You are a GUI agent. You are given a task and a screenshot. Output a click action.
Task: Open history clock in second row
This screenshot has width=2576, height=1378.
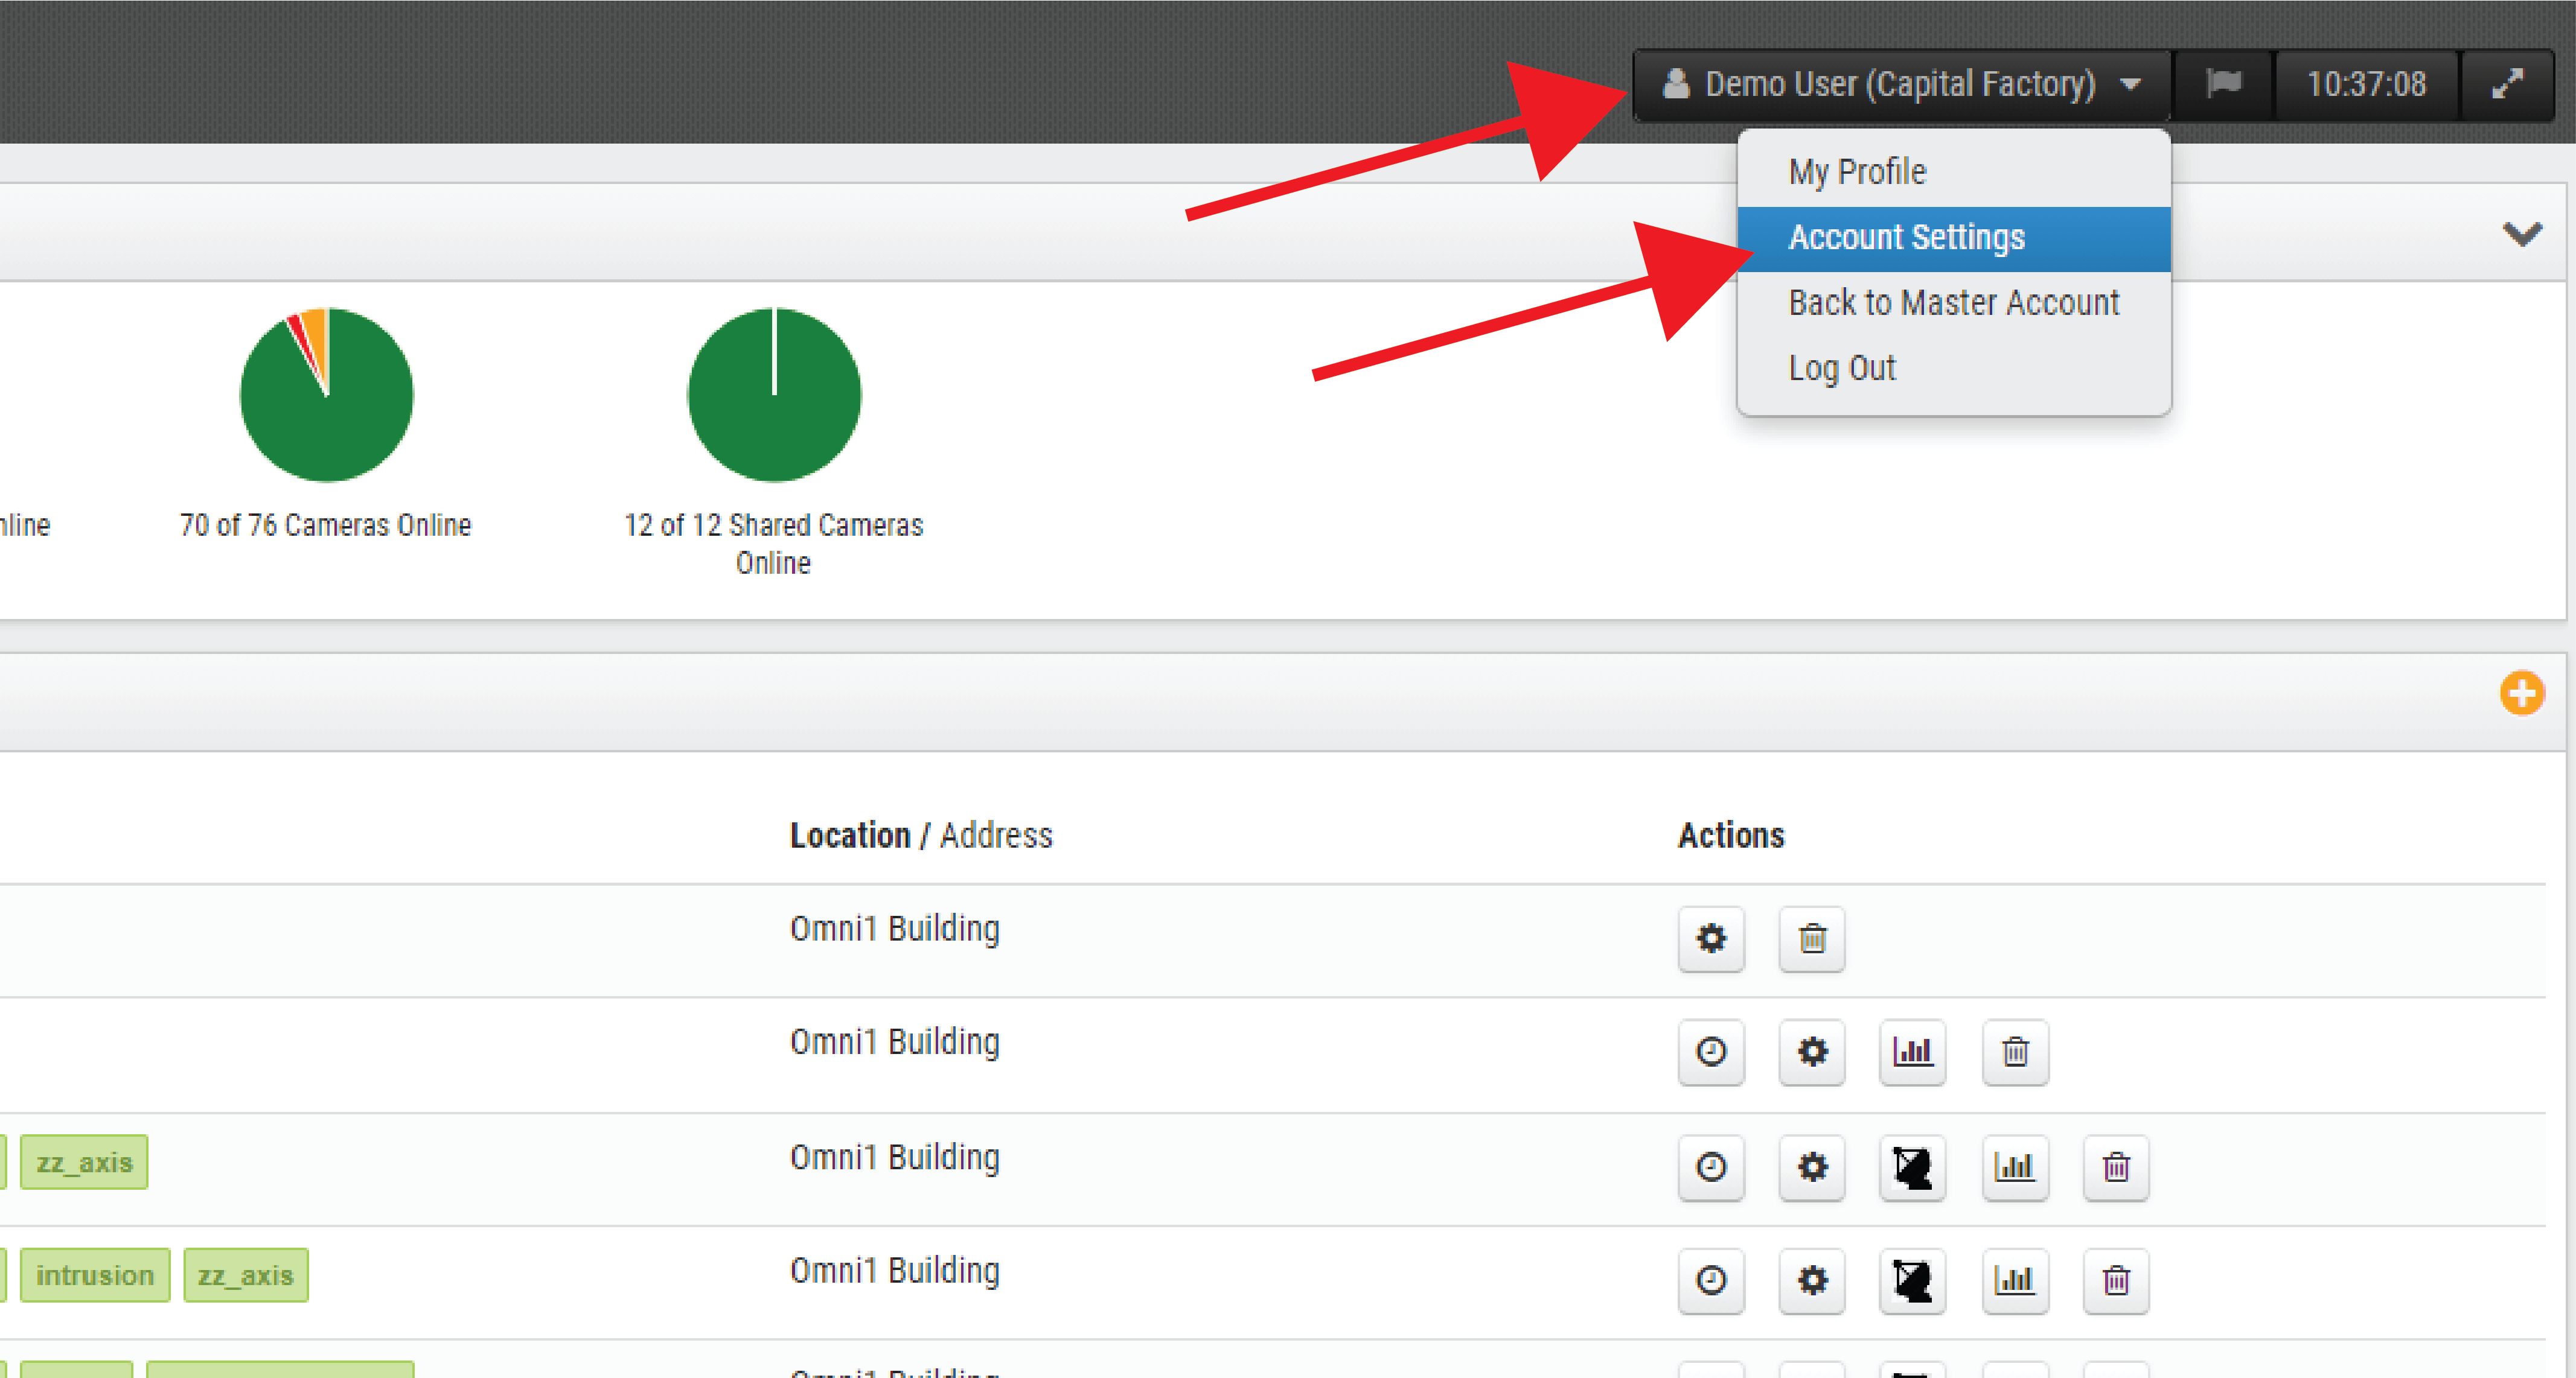point(1711,1052)
